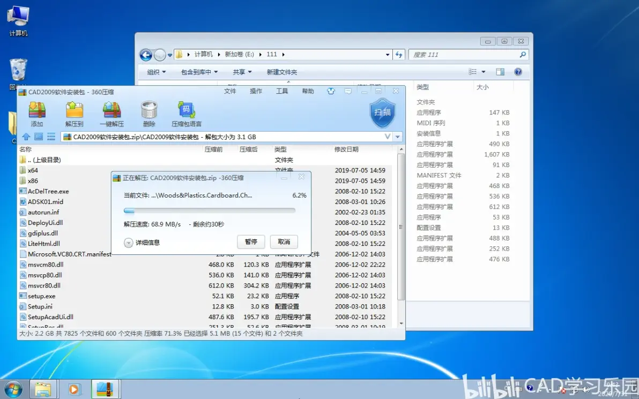The width and height of the screenshot is (639, 399).
Task: Select the x64 folder row
Action: click(x=206, y=170)
